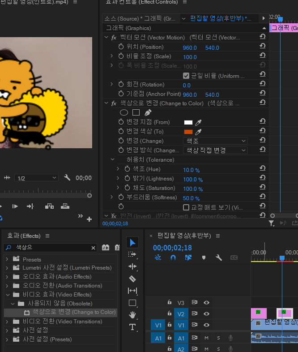The width and height of the screenshot is (298, 352).
Task: Click the effects search input field
Action: (x=51, y=248)
